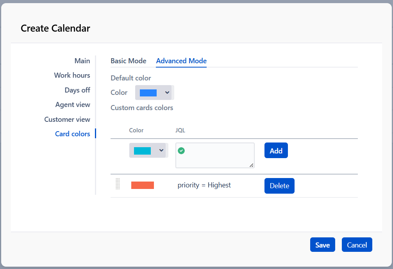Navigate to the Customer view section
The image size is (393, 269).
point(67,119)
